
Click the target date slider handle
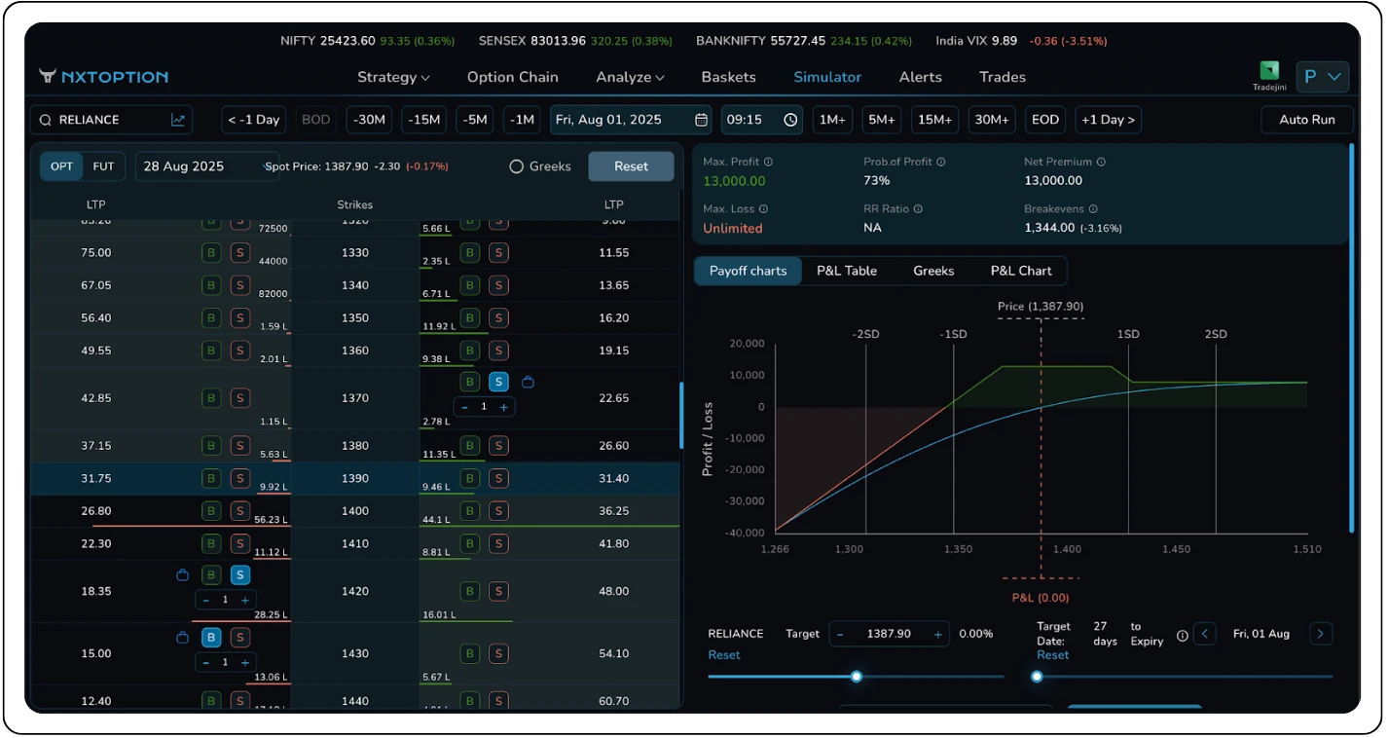click(x=1037, y=677)
